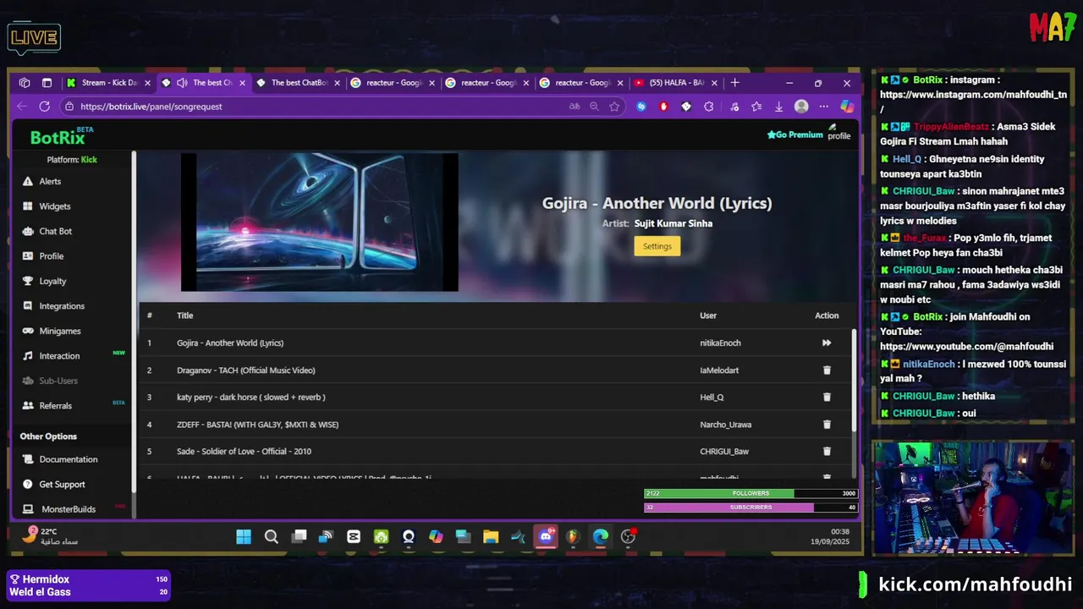Click user IaMelodart in the queue

click(719, 370)
